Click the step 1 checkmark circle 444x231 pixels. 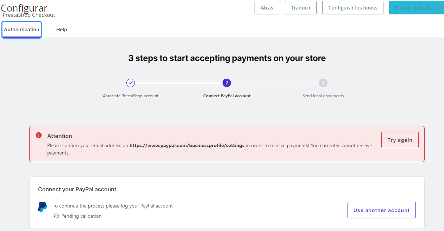[x=131, y=83]
